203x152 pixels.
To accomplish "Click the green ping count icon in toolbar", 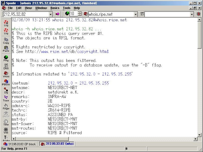I will [x=67, y=14].
